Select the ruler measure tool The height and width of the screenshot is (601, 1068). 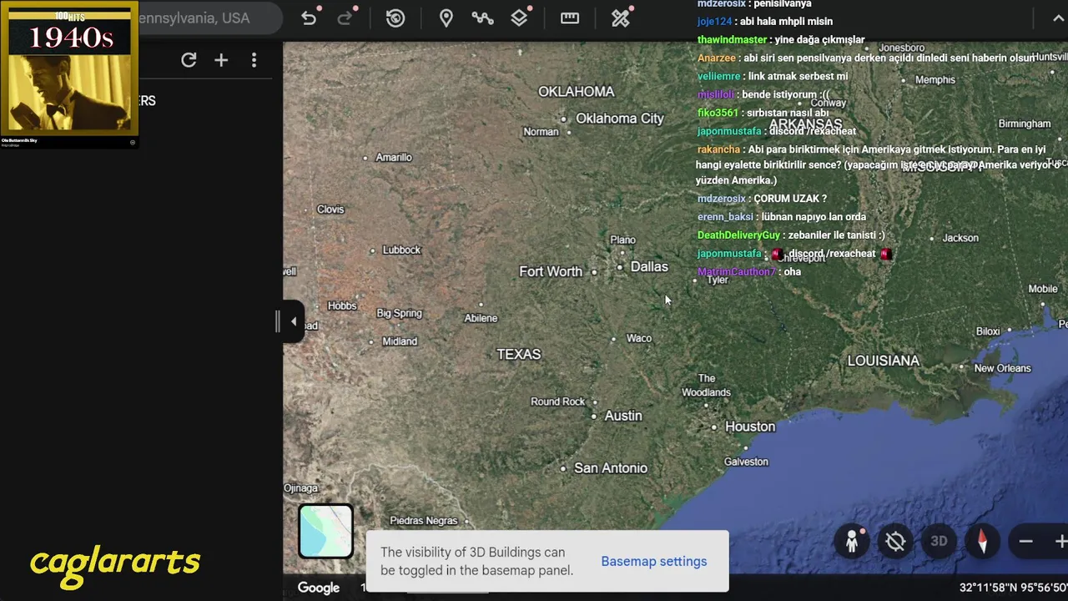[x=570, y=18]
